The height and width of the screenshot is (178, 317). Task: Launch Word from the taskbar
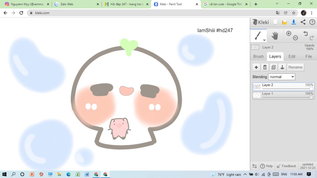(x=87, y=174)
